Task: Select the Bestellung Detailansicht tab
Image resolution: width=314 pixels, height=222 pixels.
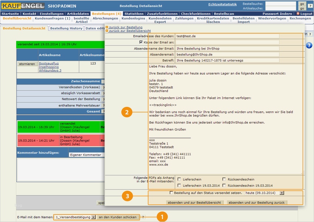Action: tap(24, 28)
